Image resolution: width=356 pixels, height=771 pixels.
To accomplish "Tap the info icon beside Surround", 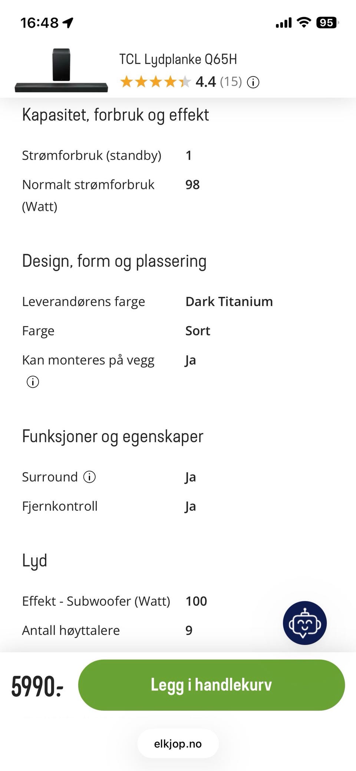I will coord(89,477).
